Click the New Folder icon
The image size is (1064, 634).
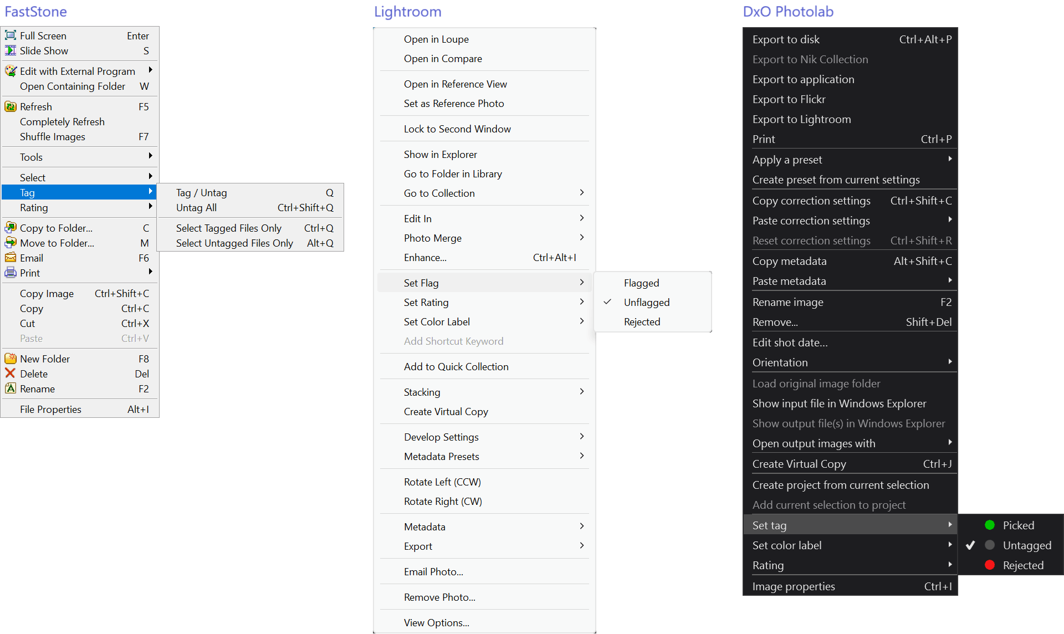coord(11,359)
